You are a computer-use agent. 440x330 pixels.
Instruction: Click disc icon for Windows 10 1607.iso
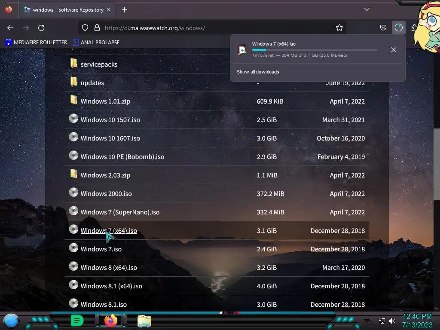[x=73, y=137]
